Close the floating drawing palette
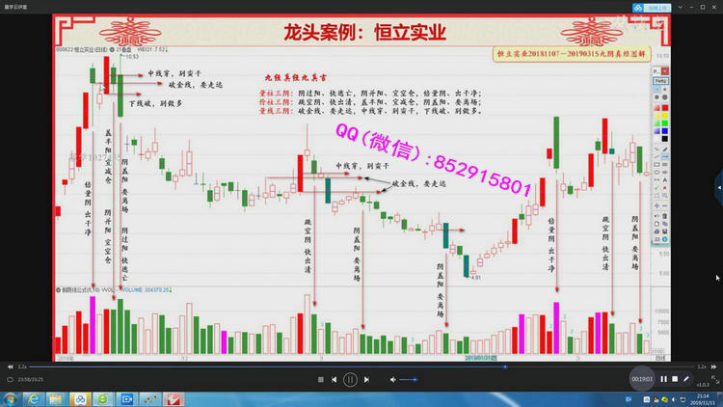 [x=666, y=73]
